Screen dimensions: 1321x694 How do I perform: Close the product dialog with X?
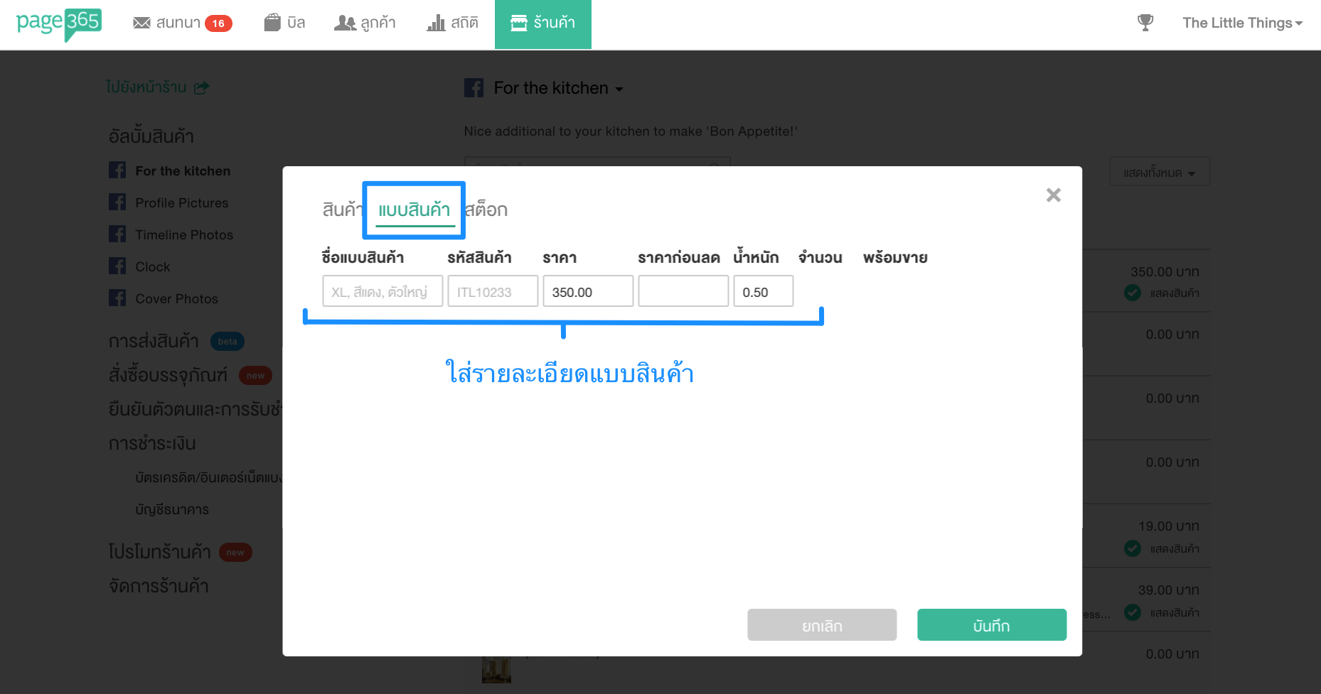[1053, 195]
